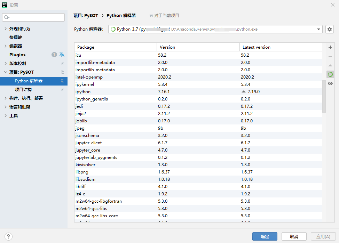This screenshot has width=339, height=243.
Task: Click the upgrade package arrow icon
Action: [330, 65]
